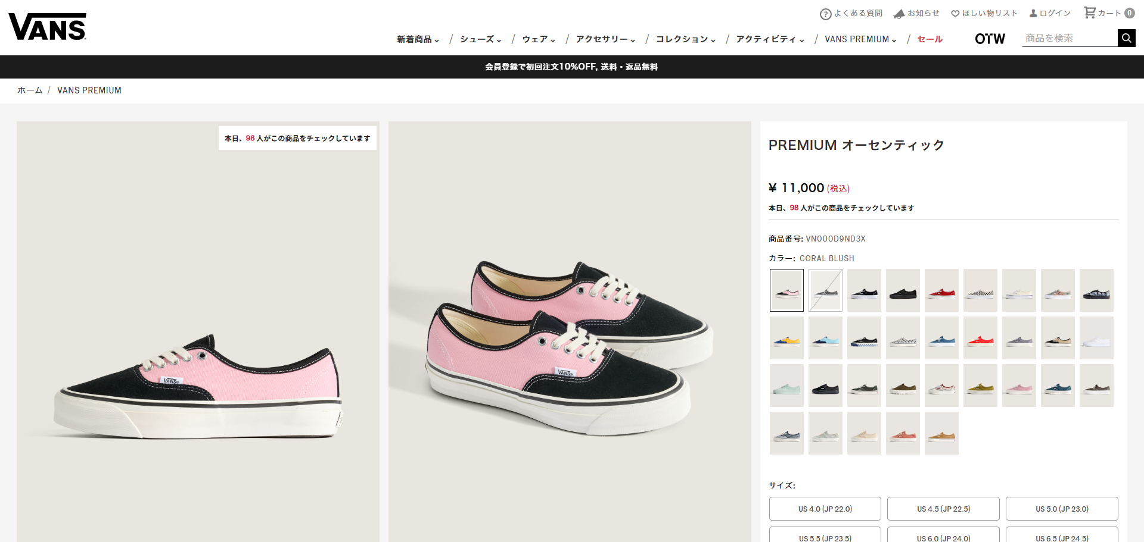
Task: Click the サイズ: size label
Action: tap(782, 485)
